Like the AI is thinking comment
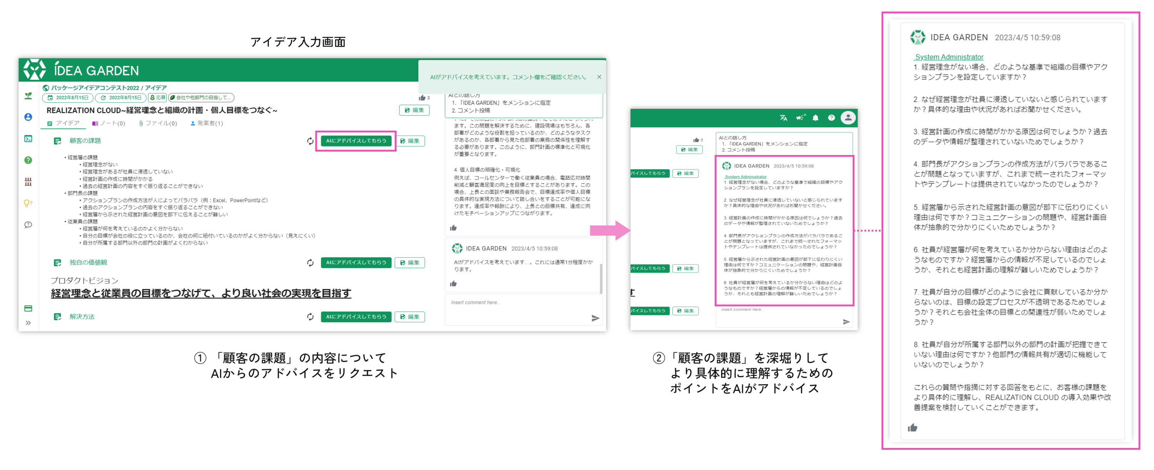 coord(454,283)
